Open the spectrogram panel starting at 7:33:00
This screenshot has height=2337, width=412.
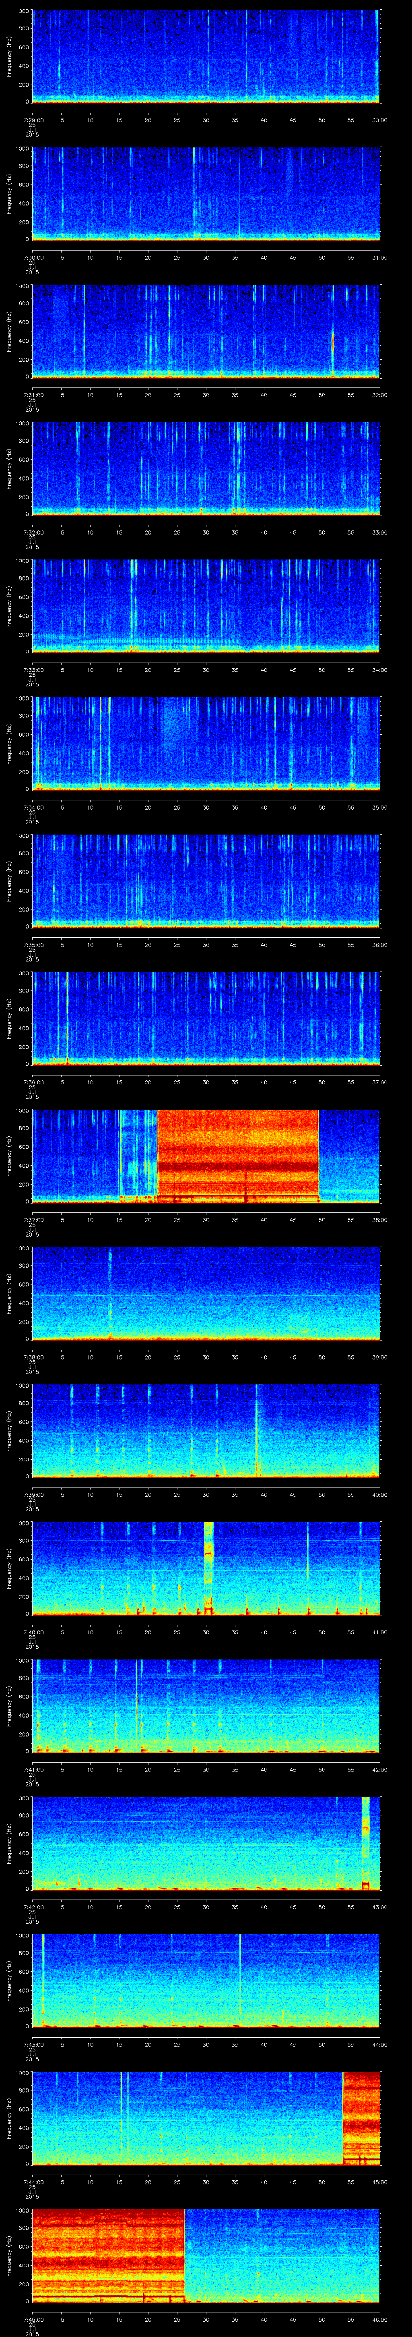(206, 606)
